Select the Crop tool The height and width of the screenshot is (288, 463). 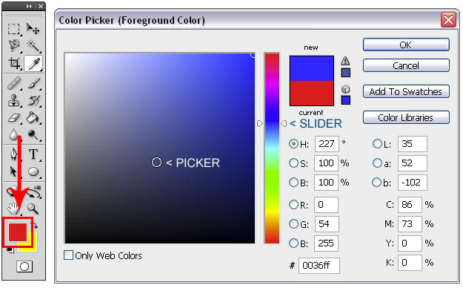point(14,63)
